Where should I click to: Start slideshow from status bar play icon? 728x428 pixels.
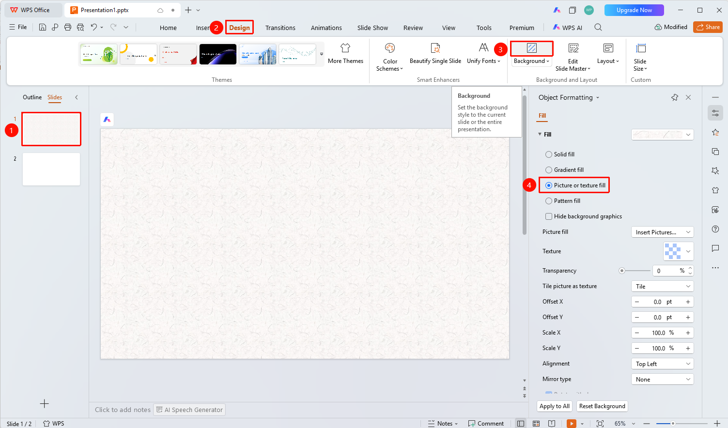point(572,424)
